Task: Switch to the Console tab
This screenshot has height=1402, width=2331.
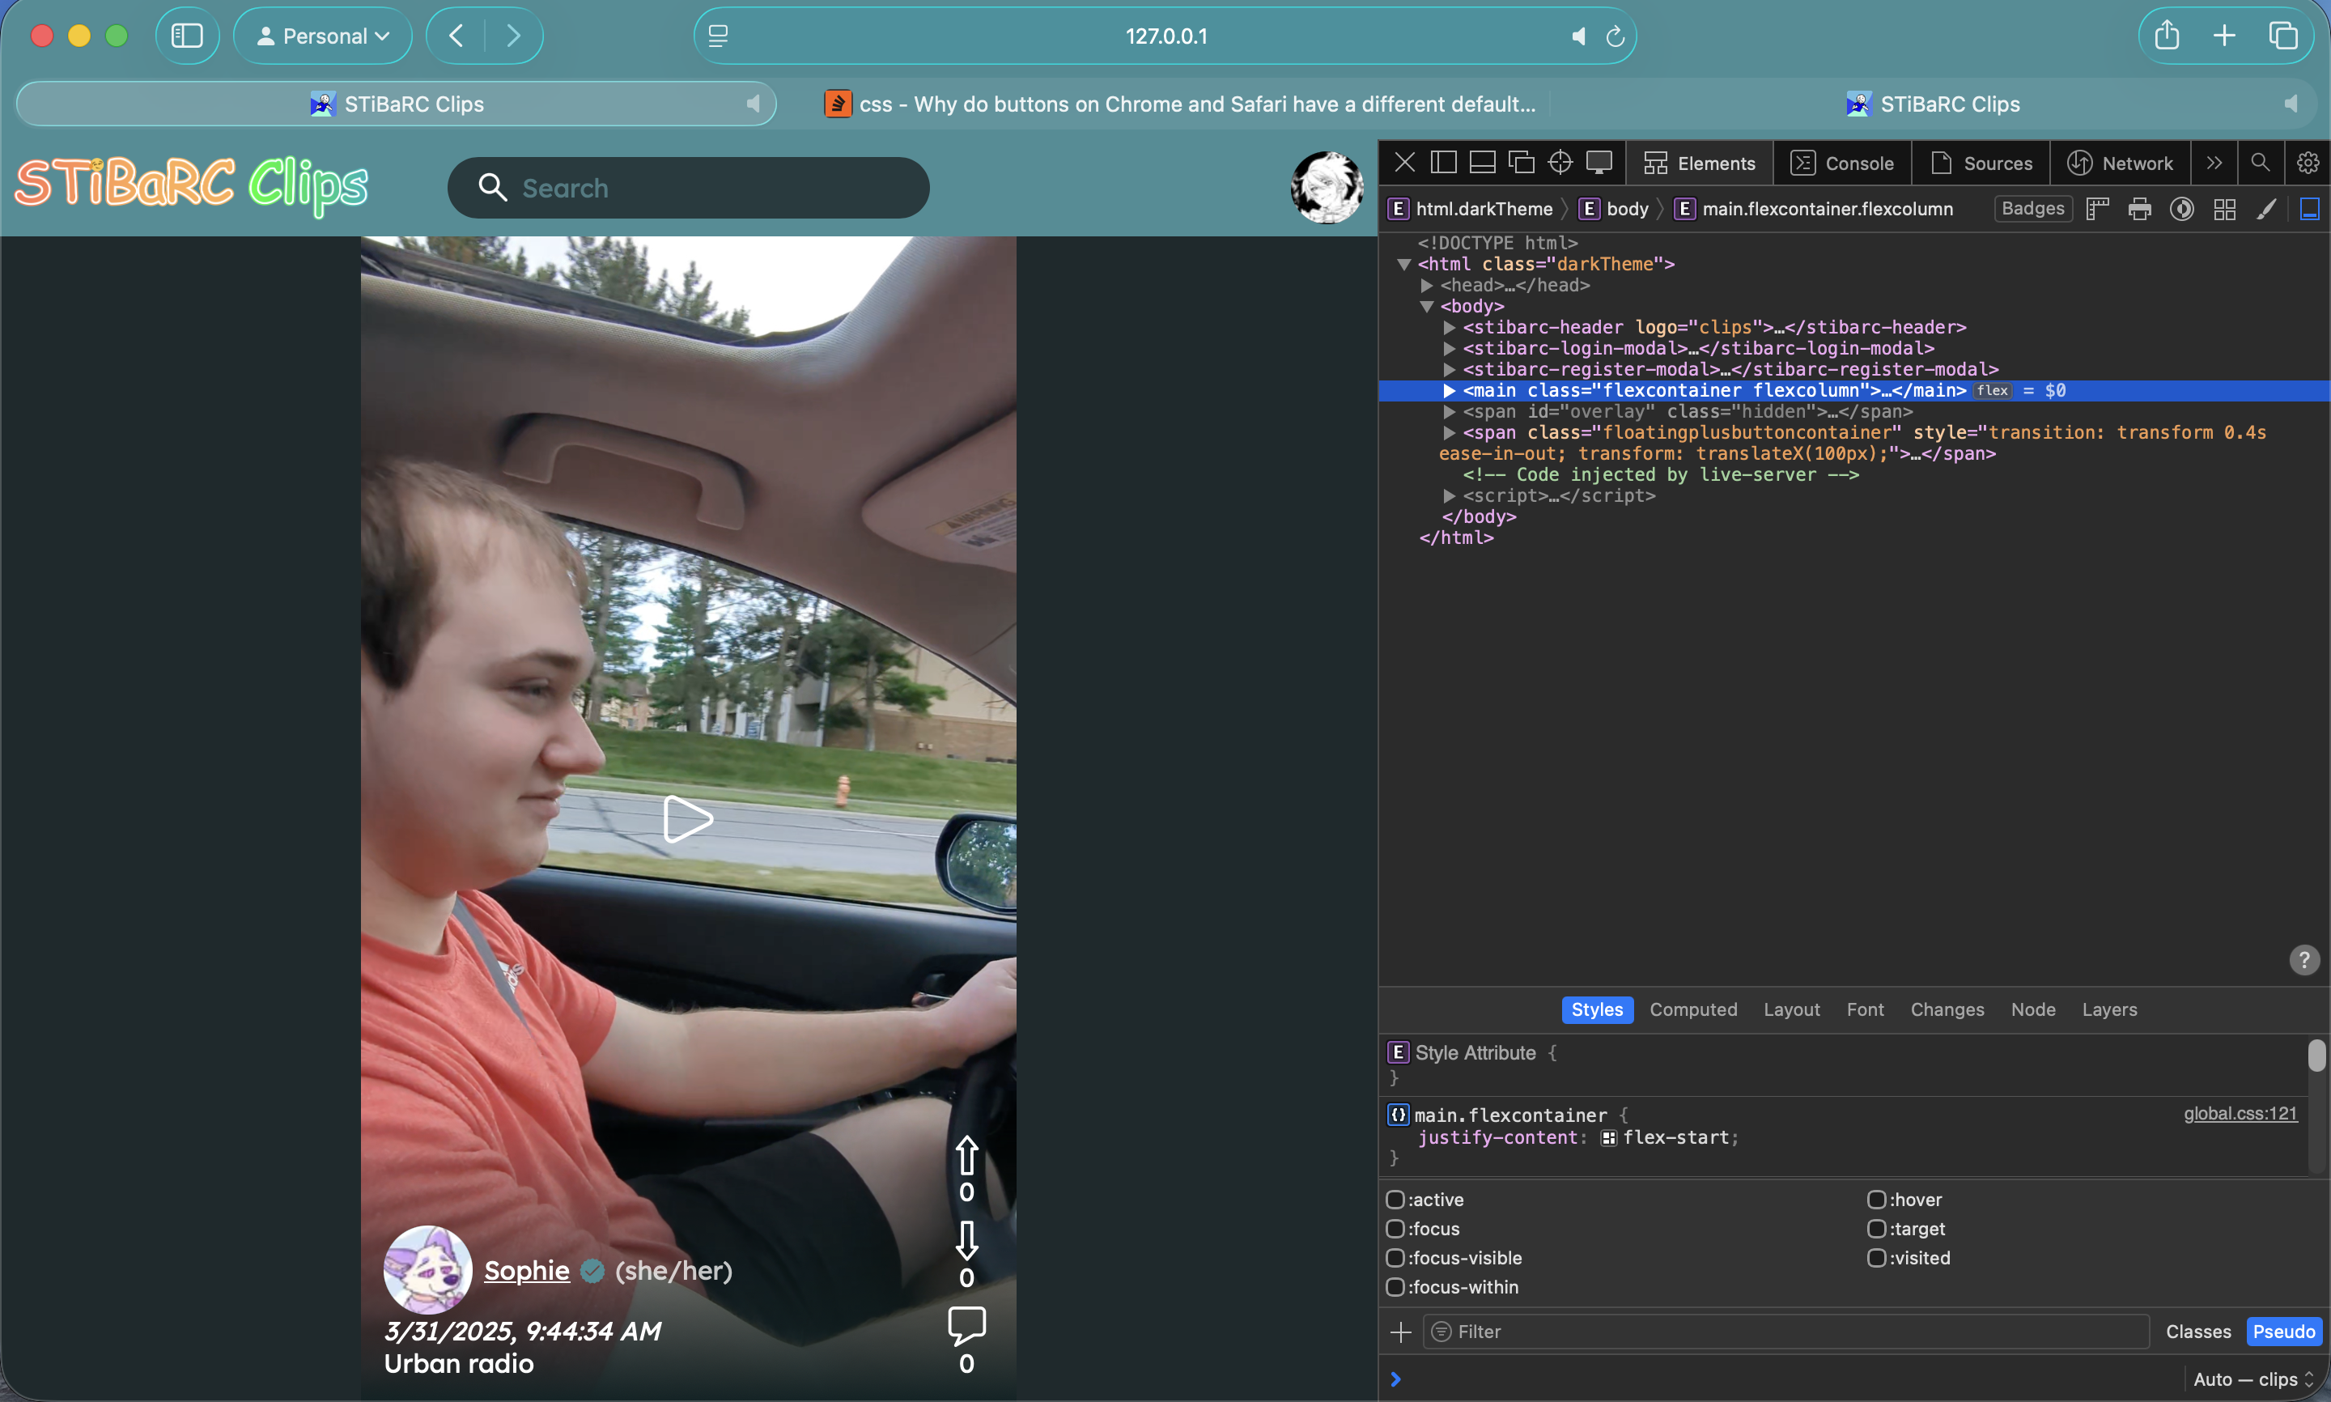Action: coord(1843,164)
